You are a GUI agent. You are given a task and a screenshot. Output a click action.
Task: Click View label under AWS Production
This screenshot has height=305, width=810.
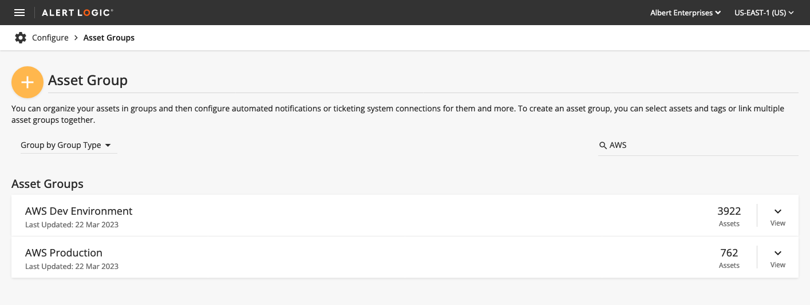tap(778, 265)
